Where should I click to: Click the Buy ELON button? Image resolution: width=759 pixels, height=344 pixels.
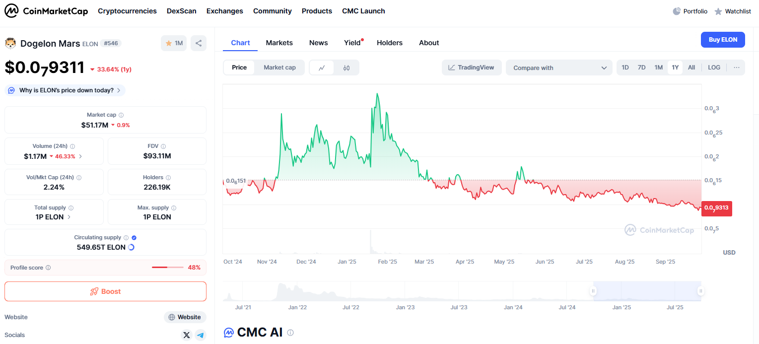point(723,40)
